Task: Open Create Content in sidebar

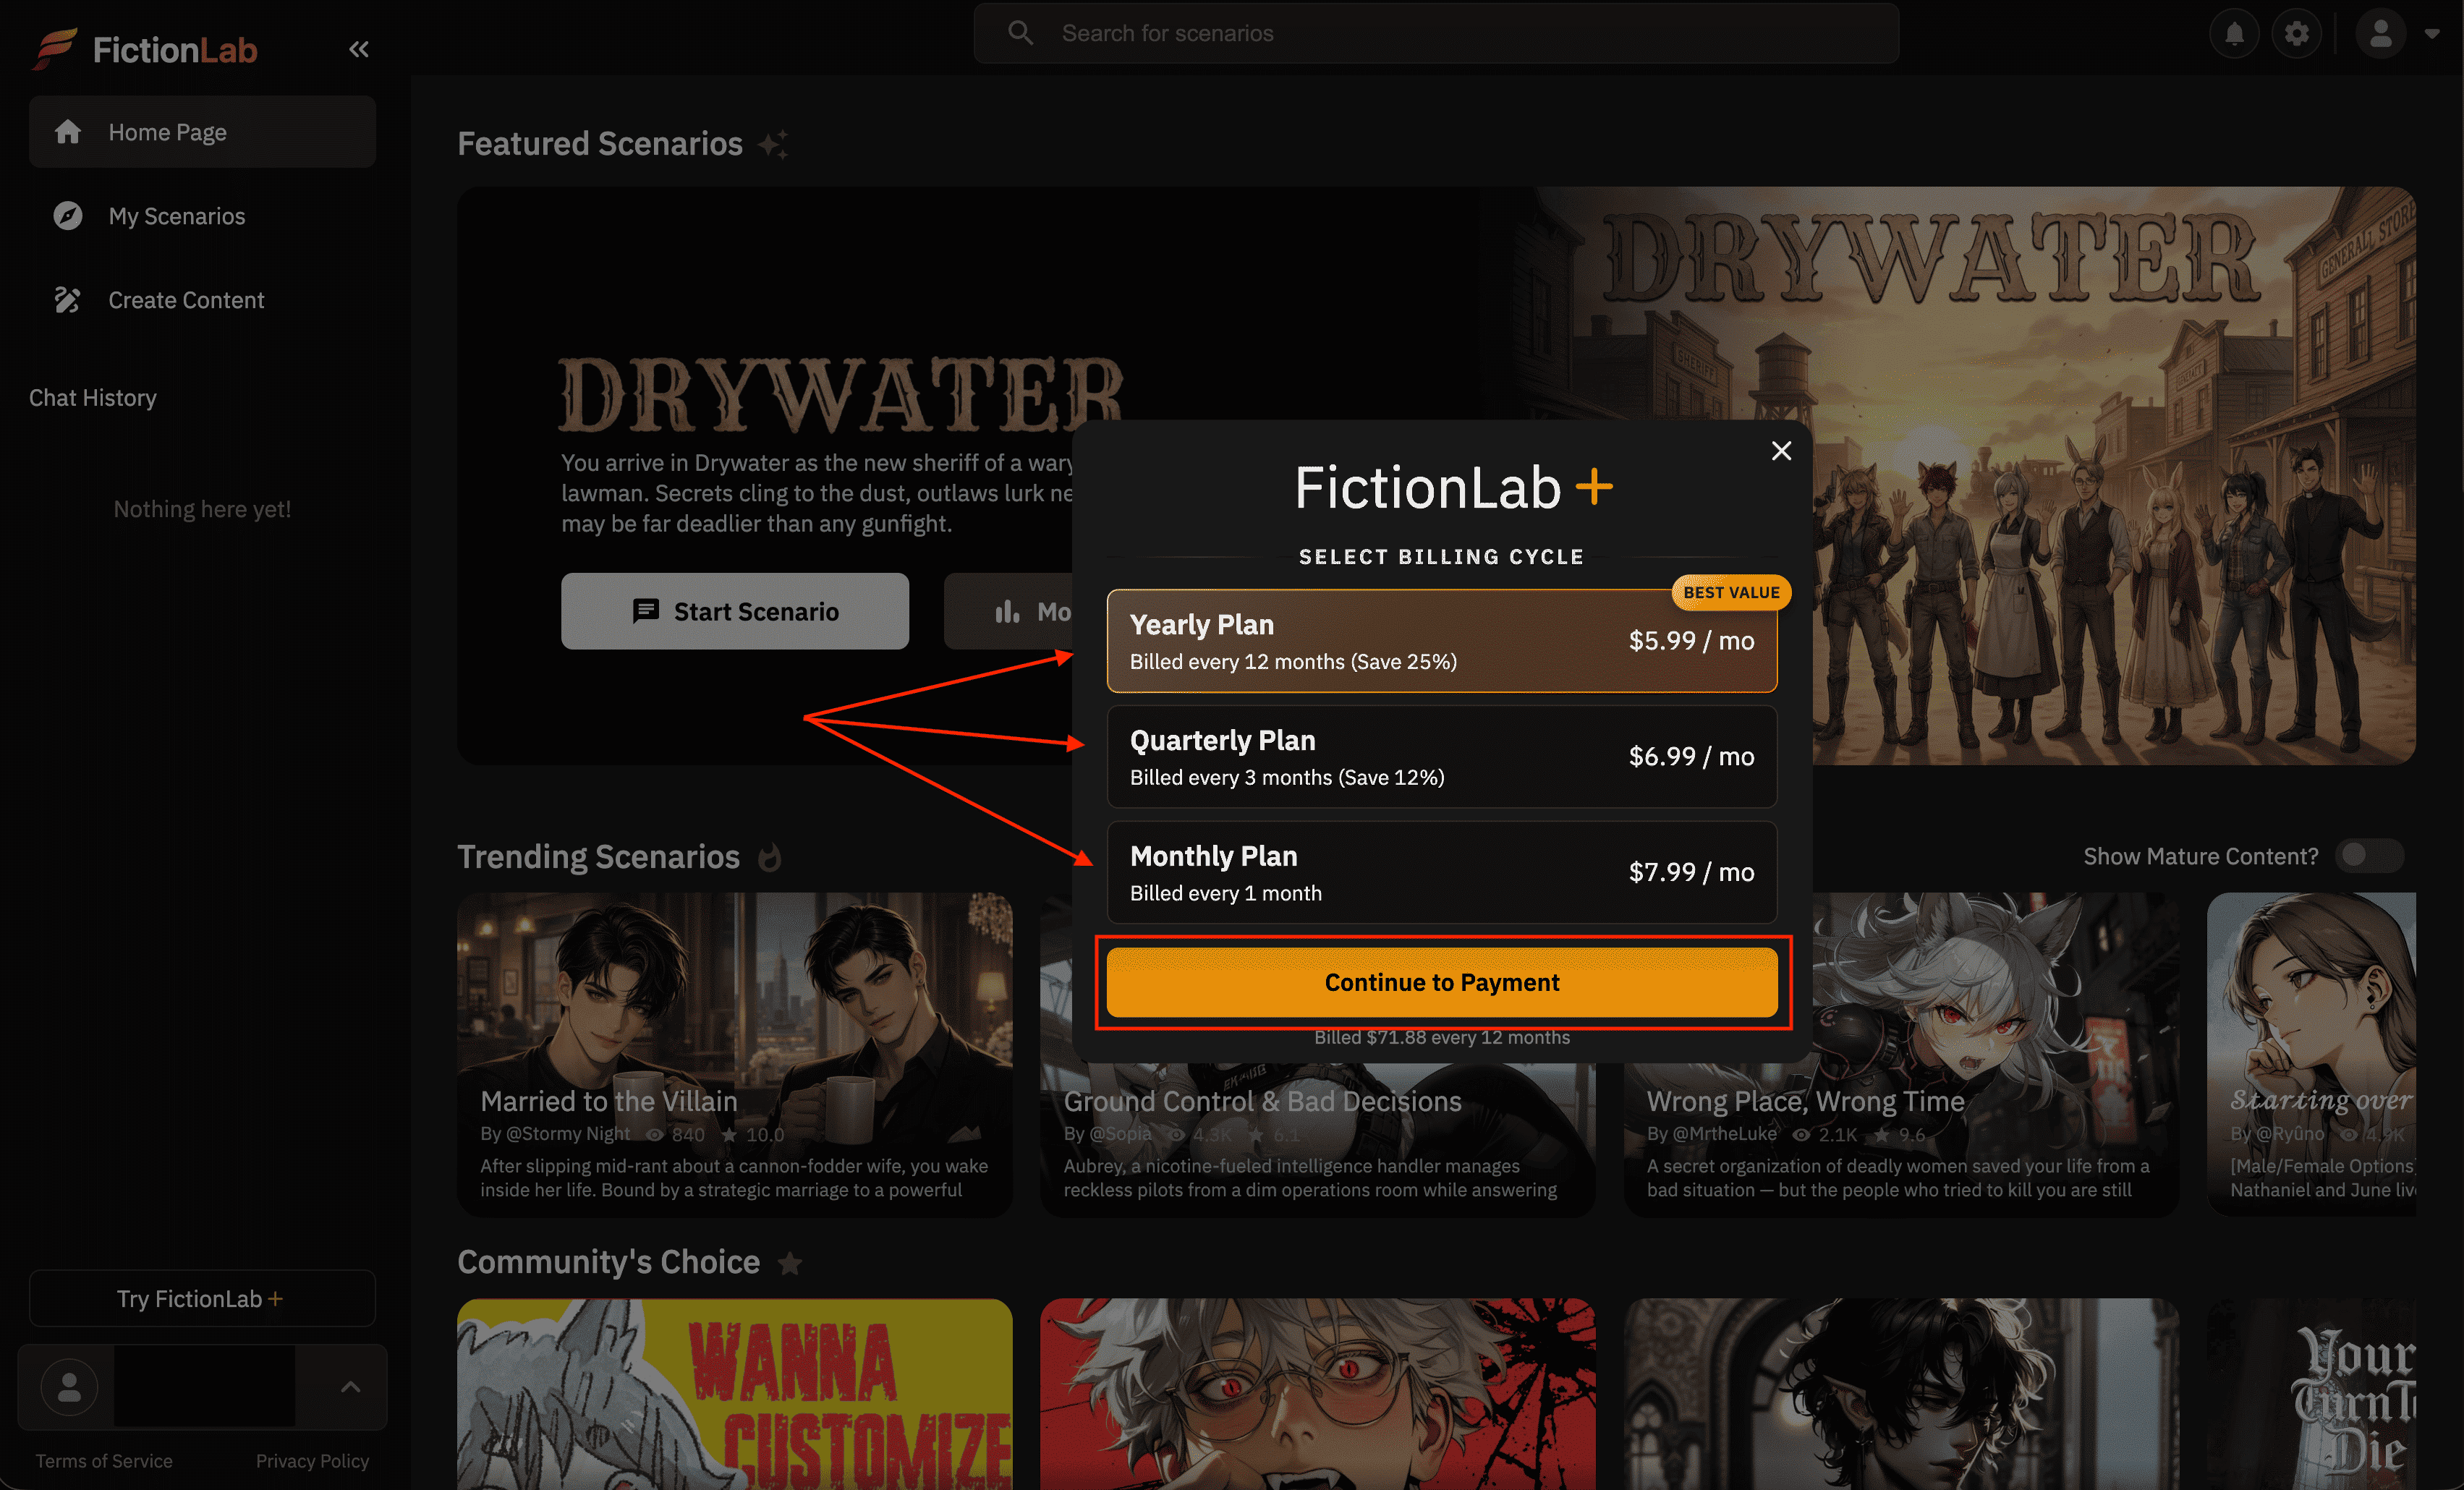Action: [186, 300]
